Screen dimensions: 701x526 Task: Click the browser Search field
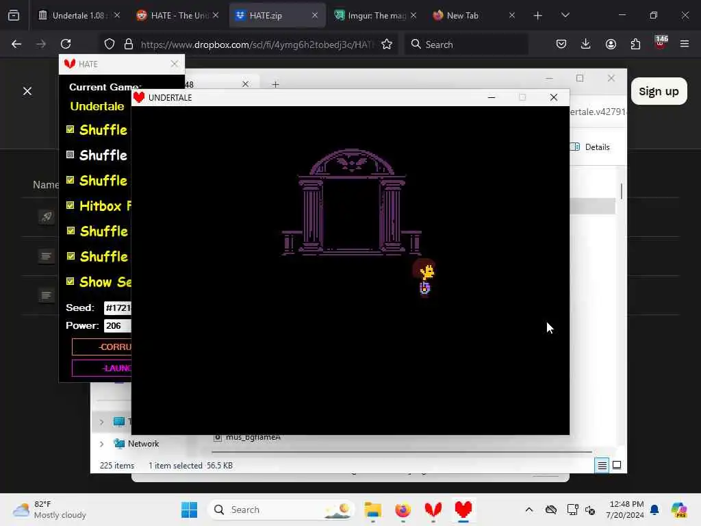point(466,45)
